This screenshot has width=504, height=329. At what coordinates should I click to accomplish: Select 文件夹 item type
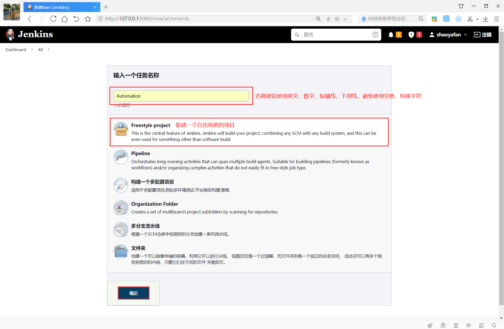(x=249, y=255)
